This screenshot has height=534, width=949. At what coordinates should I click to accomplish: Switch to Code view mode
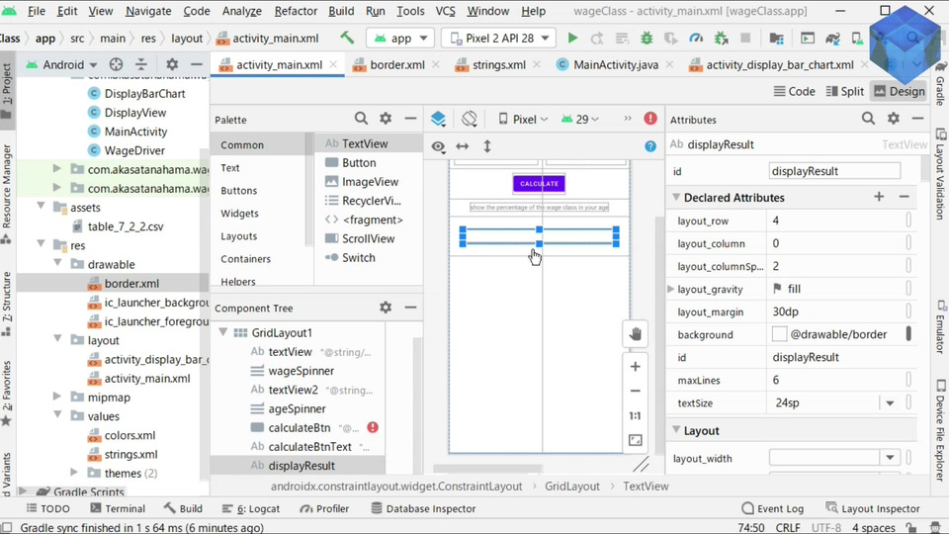pyautogui.click(x=795, y=91)
